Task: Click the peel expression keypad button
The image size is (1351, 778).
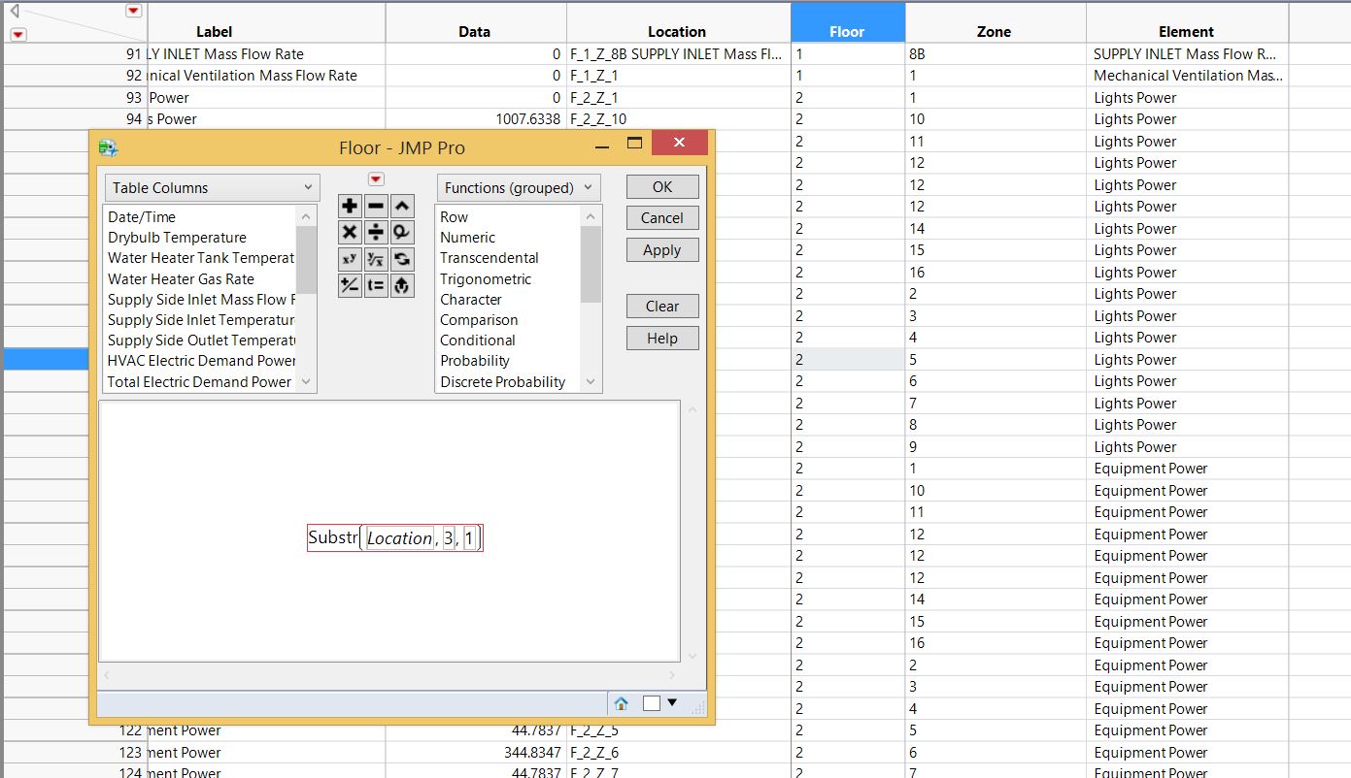Action: pyautogui.click(x=402, y=285)
